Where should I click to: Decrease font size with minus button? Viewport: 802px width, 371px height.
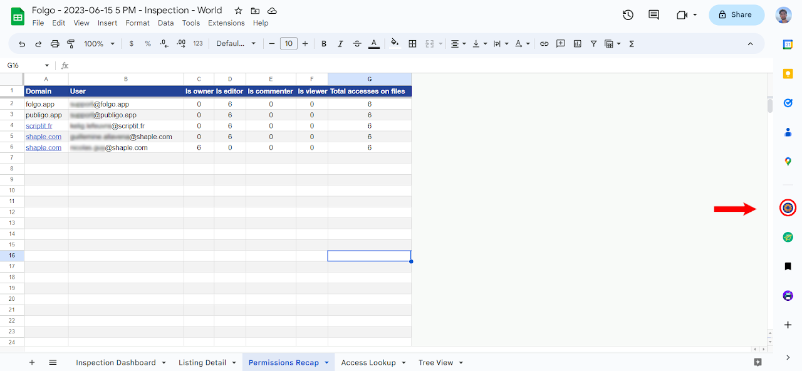click(272, 44)
